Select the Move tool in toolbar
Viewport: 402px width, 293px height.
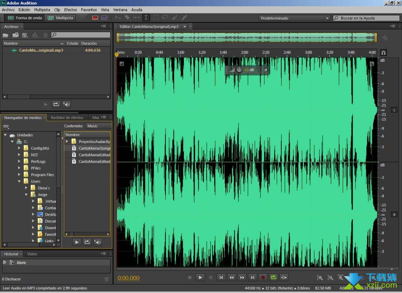(118, 17)
